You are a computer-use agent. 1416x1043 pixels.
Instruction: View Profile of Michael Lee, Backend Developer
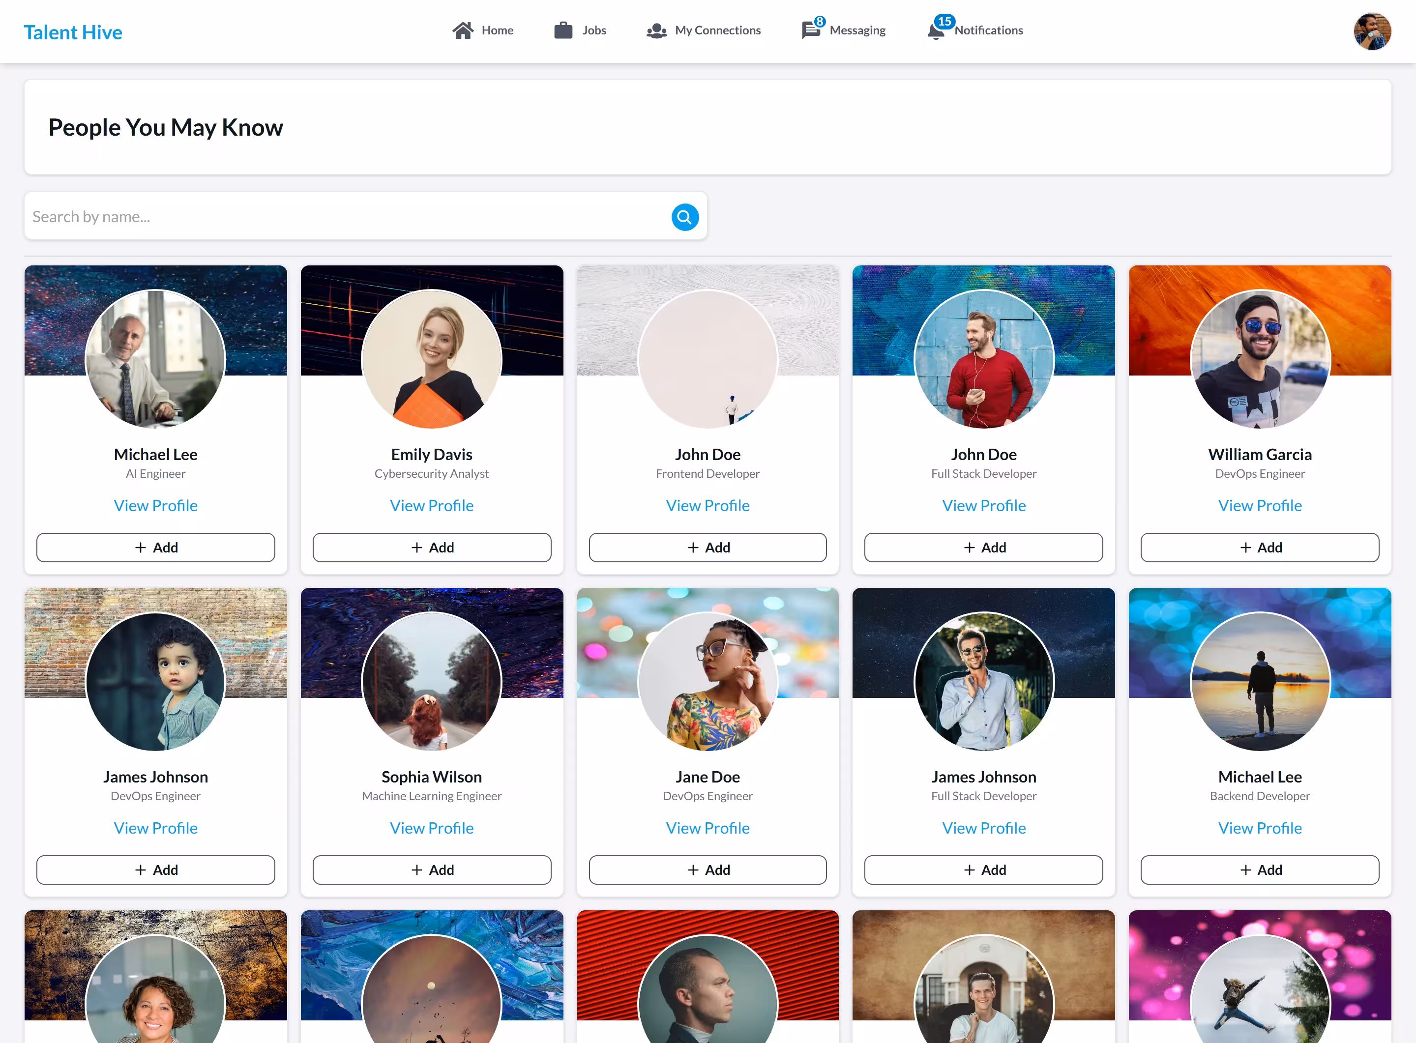pyautogui.click(x=1259, y=828)
